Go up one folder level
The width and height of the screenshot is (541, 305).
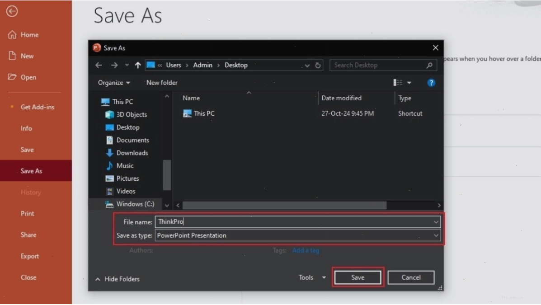pos(138,65)
